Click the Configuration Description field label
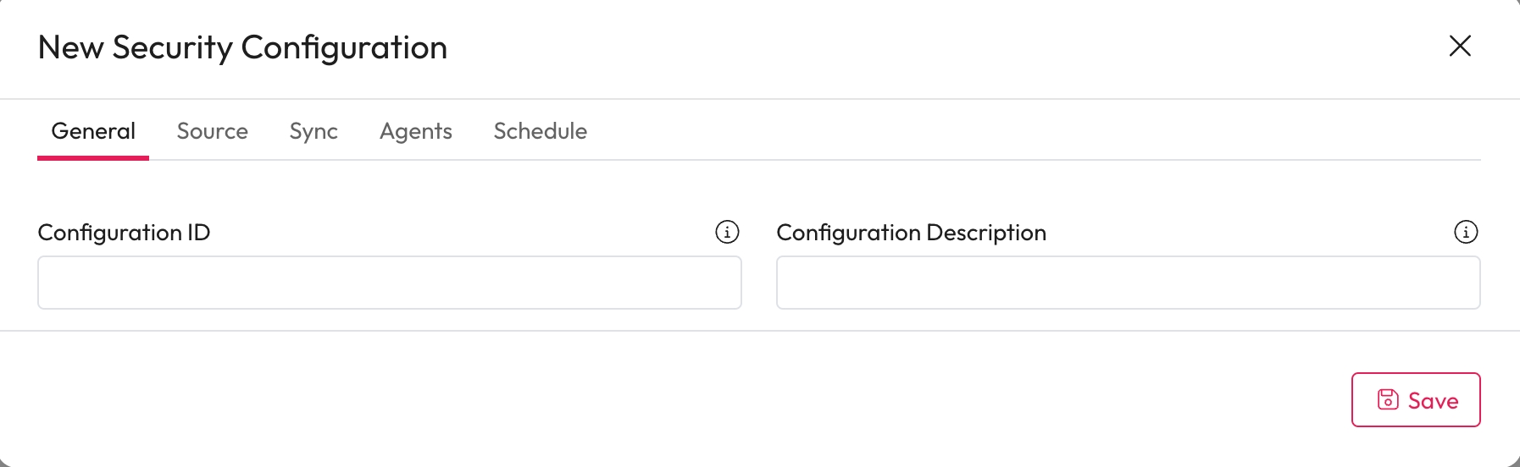This screenshot has width=1520, height=467. coord(911,233)
